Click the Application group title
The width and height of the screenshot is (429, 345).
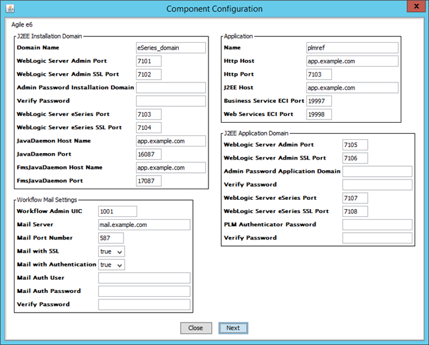pyautogui.click(x=238, y=36)
